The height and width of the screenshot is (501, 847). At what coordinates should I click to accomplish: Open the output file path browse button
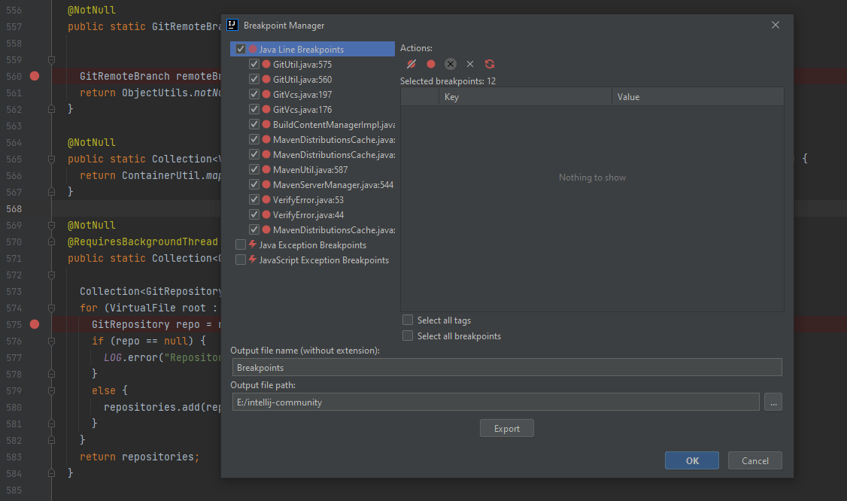tap(773, 402)
